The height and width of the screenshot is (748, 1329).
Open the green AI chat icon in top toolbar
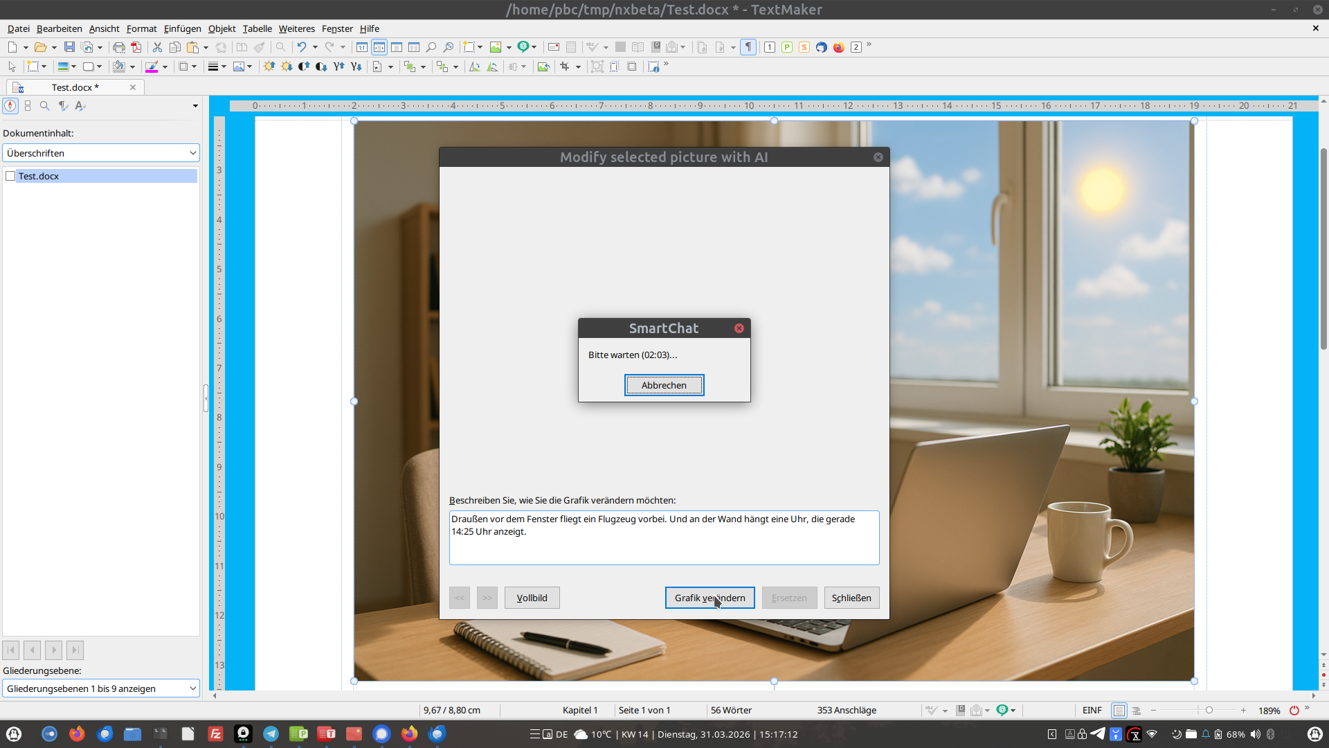point(523,47)
